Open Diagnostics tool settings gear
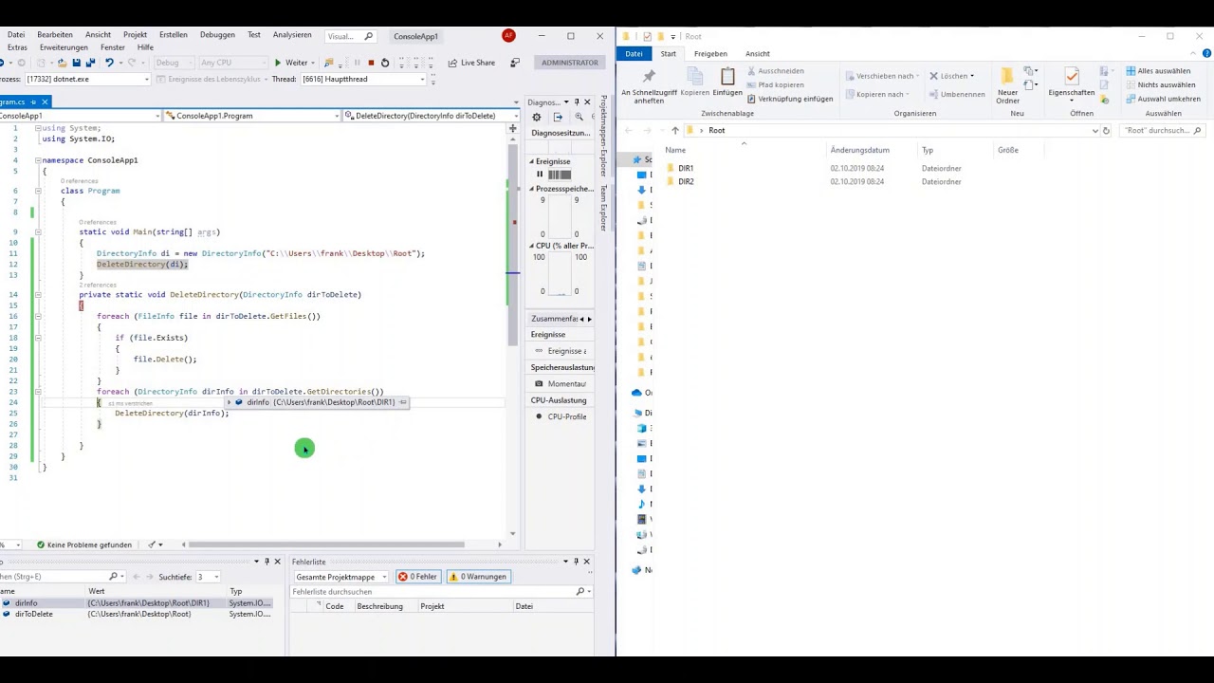Screen dimensions: 1214x683 click(537, 117)
